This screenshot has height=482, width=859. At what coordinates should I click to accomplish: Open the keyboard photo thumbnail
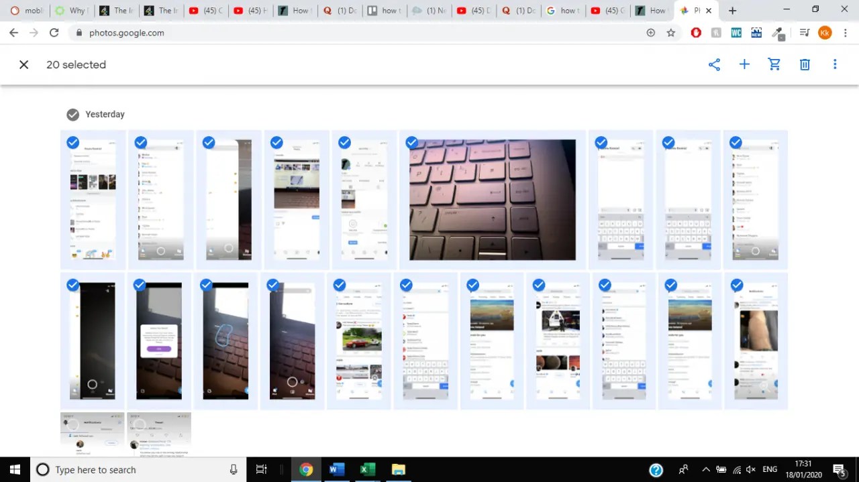pyautogui.click(x=492, y=199)
